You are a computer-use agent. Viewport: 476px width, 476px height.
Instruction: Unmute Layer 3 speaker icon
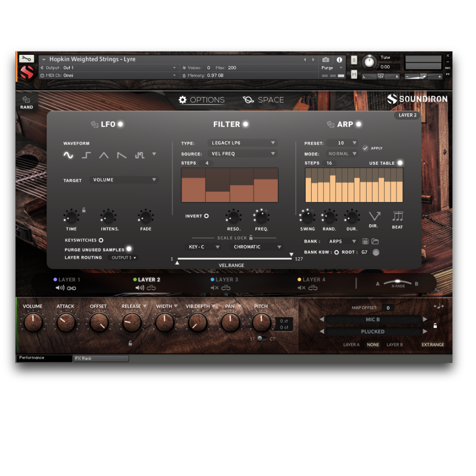[x=214, y=288]
